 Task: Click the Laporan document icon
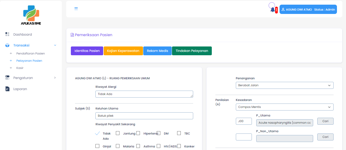[7, 89]
